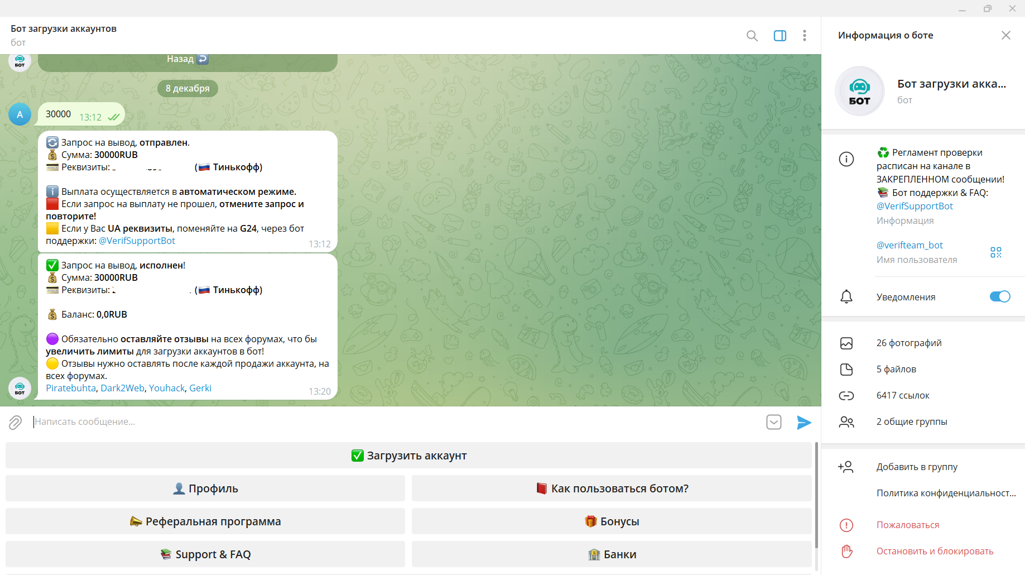This screenshot has width=1025, height=575.
Task: Open the Профиль bot button
Action: 205,488
